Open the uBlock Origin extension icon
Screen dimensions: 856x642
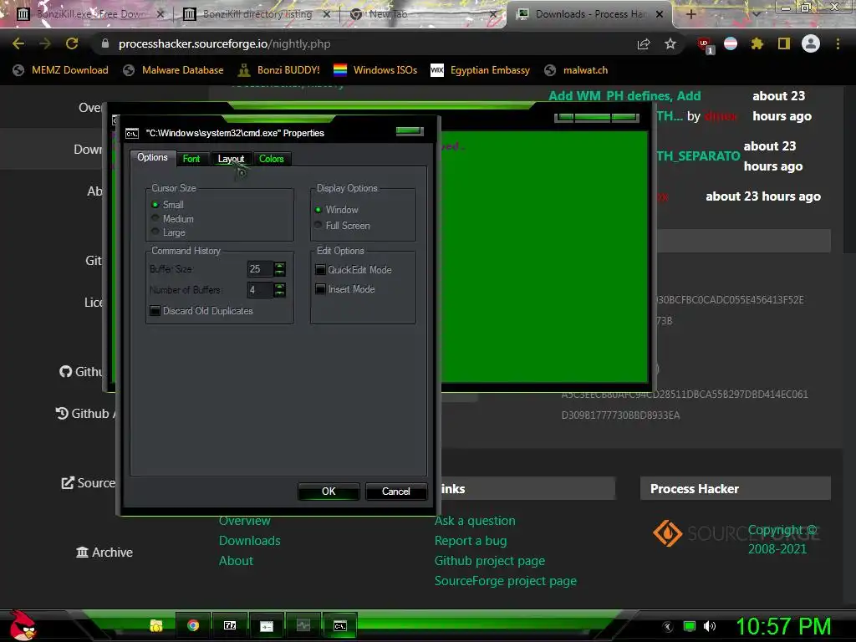click(x=705, y=44)
